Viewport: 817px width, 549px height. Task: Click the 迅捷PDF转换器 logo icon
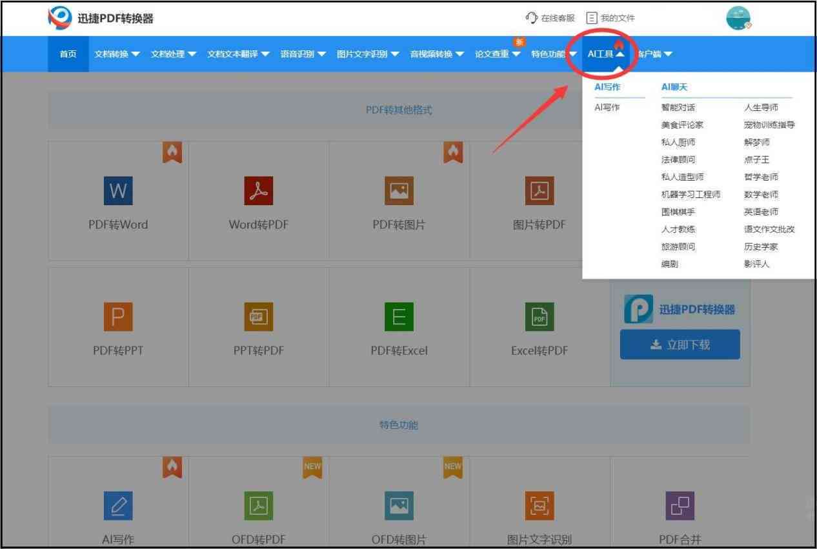pos(60,18)
